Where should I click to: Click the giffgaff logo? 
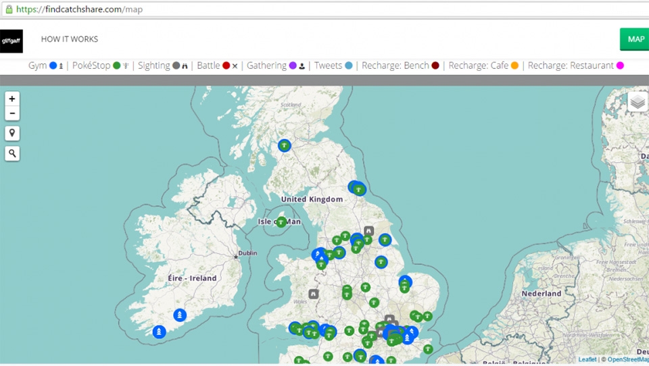(x=11, y=41)
